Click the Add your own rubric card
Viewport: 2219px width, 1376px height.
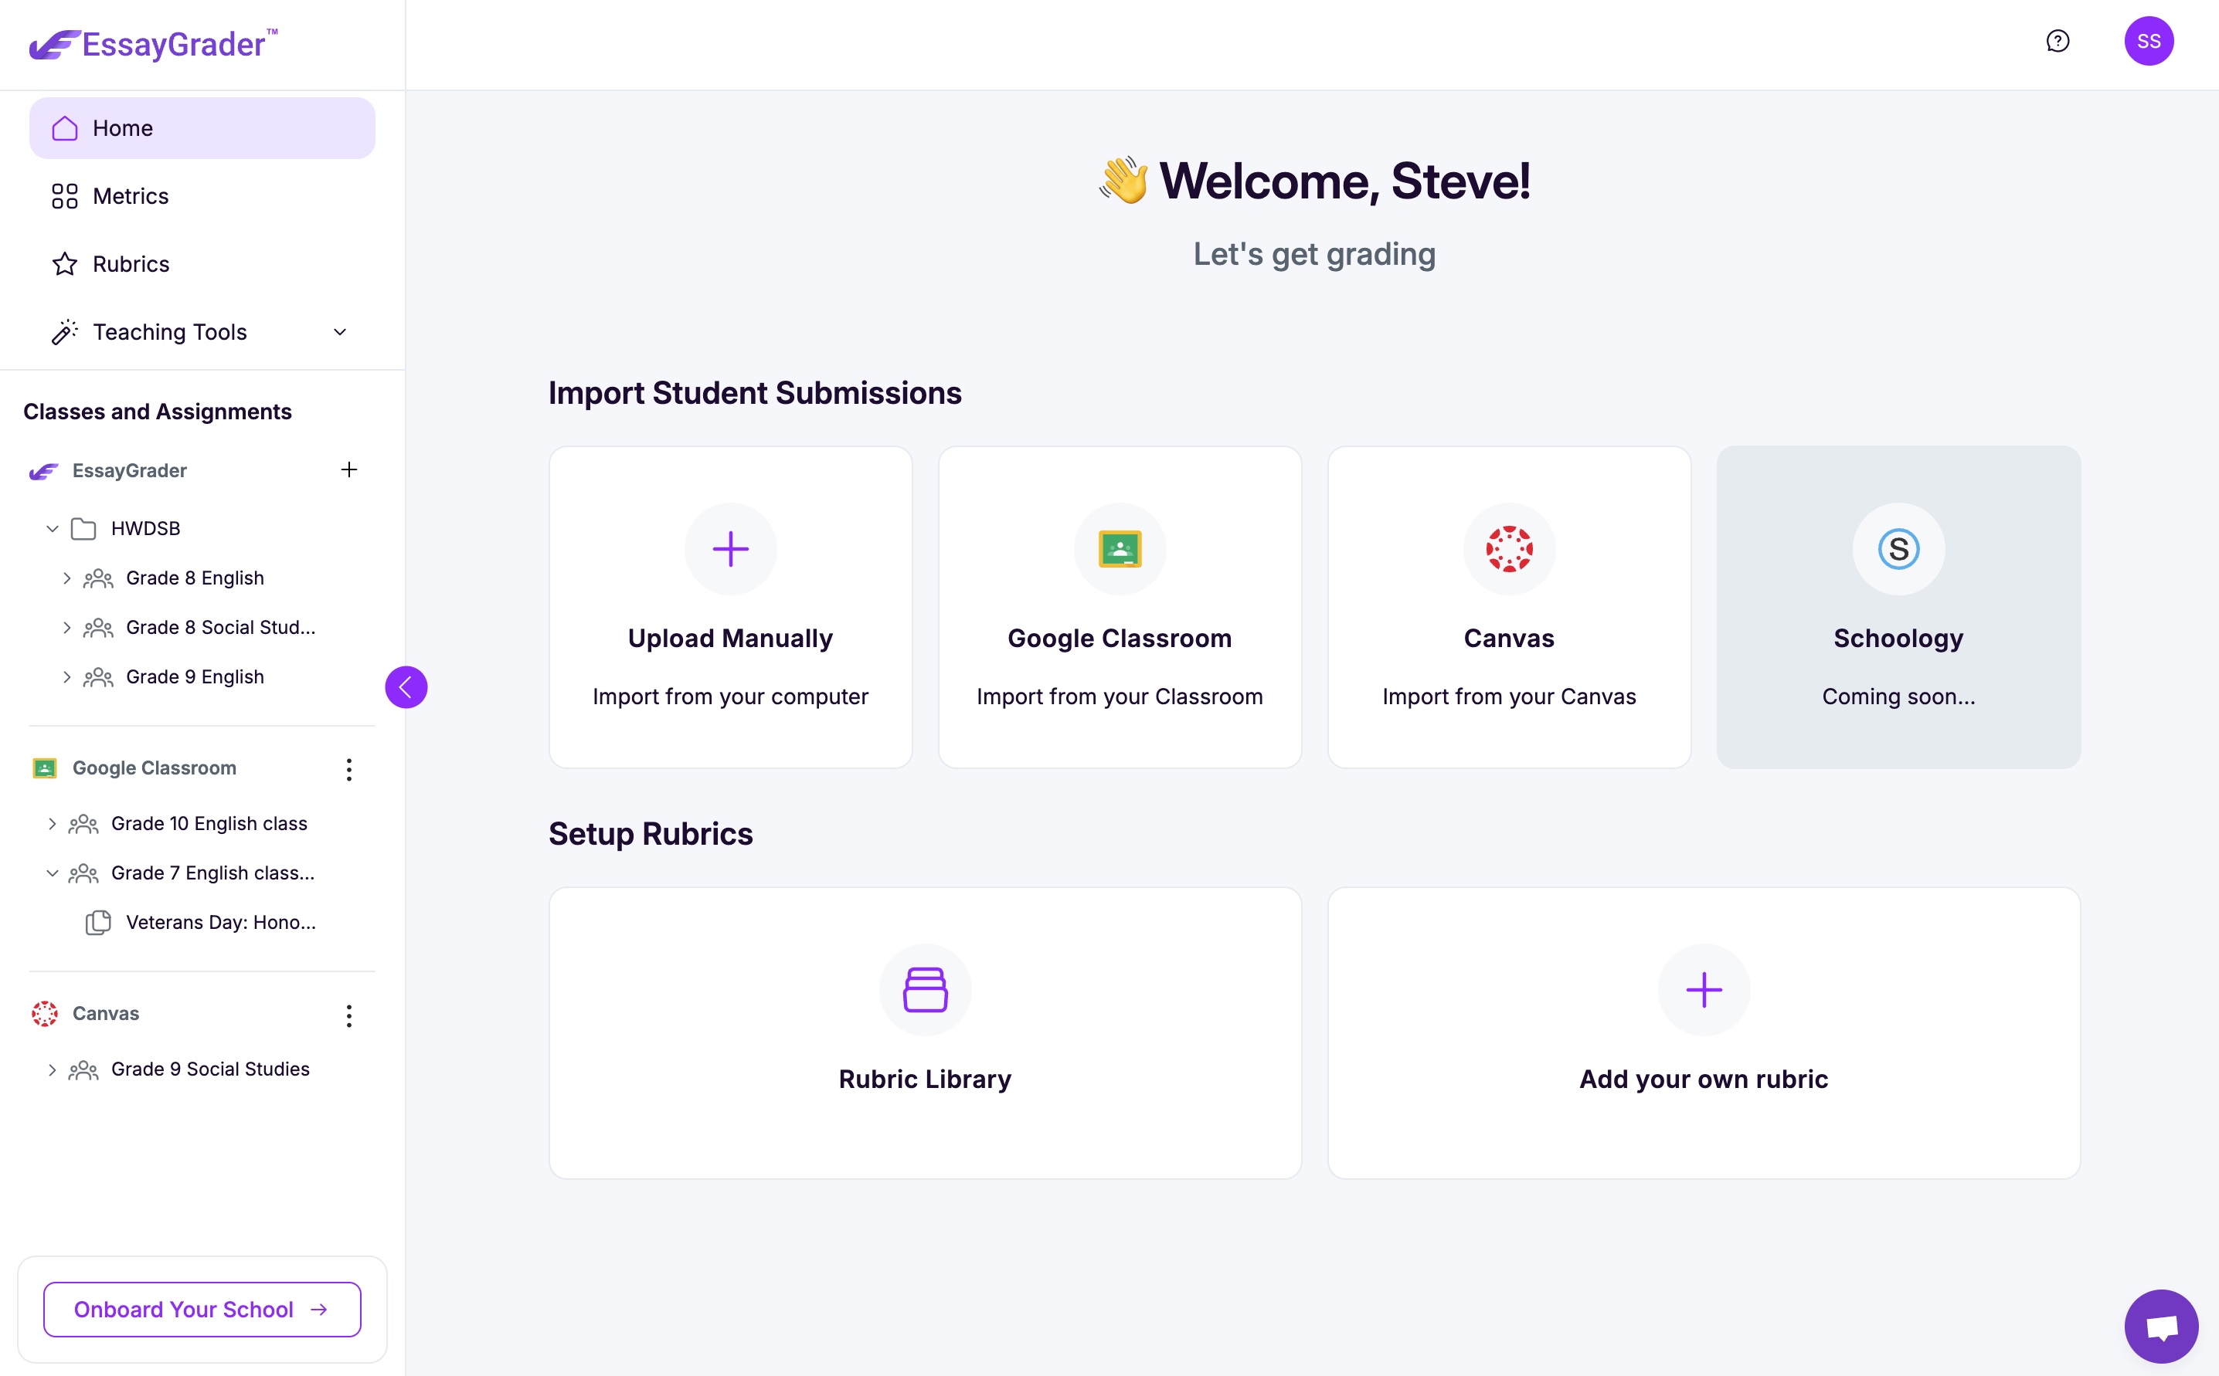pos(1703,1033)
